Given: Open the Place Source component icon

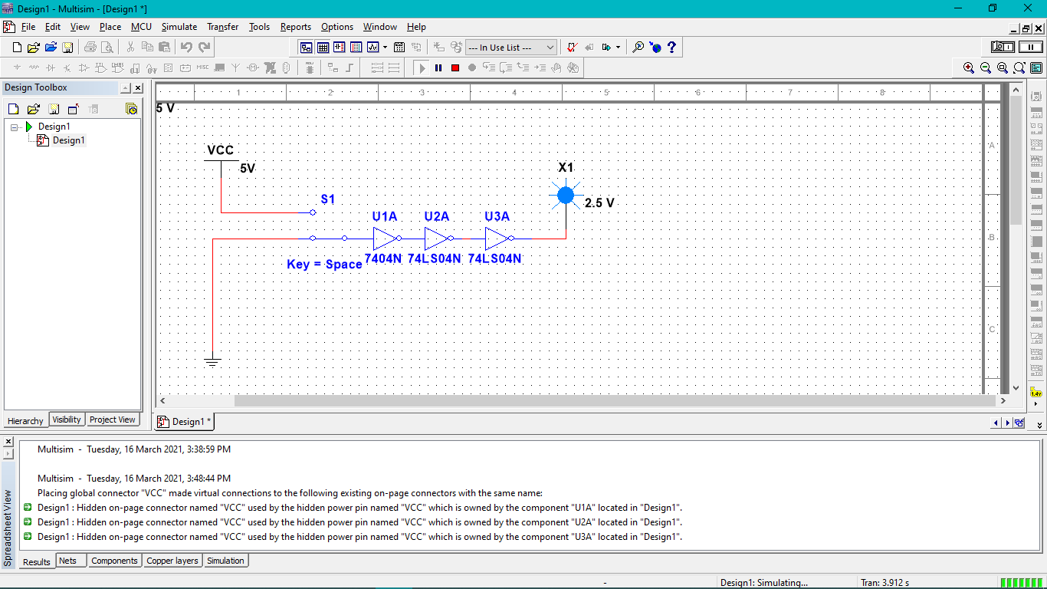Looking at the screenshot, I should pos(17,67).
